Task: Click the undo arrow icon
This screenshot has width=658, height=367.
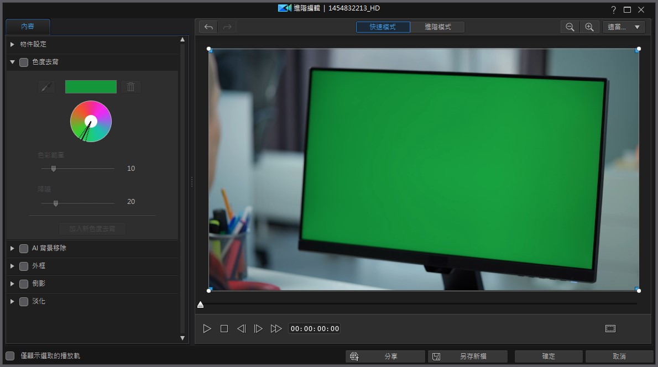Action: click(x=208, y=27)
